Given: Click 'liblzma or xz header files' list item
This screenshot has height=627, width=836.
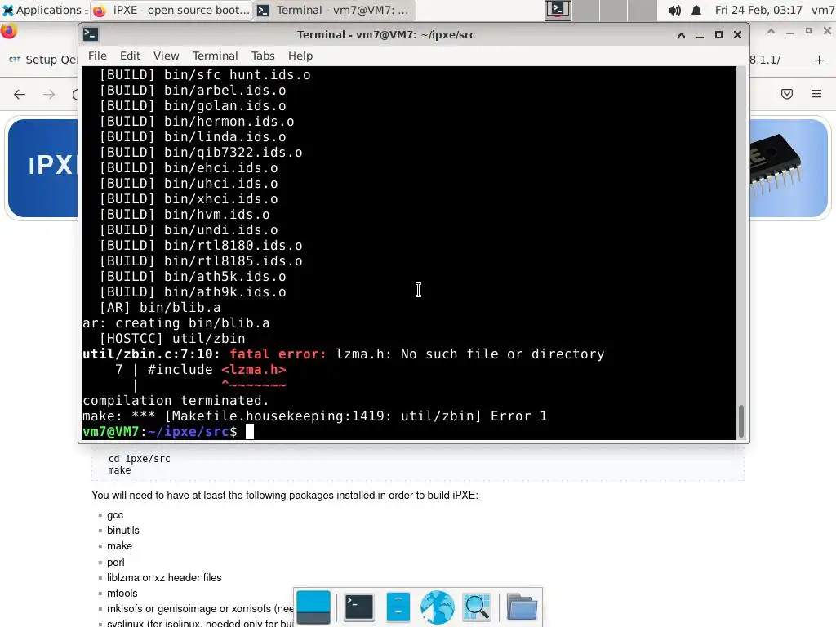Looking at the screenshot, I should 164,577.
